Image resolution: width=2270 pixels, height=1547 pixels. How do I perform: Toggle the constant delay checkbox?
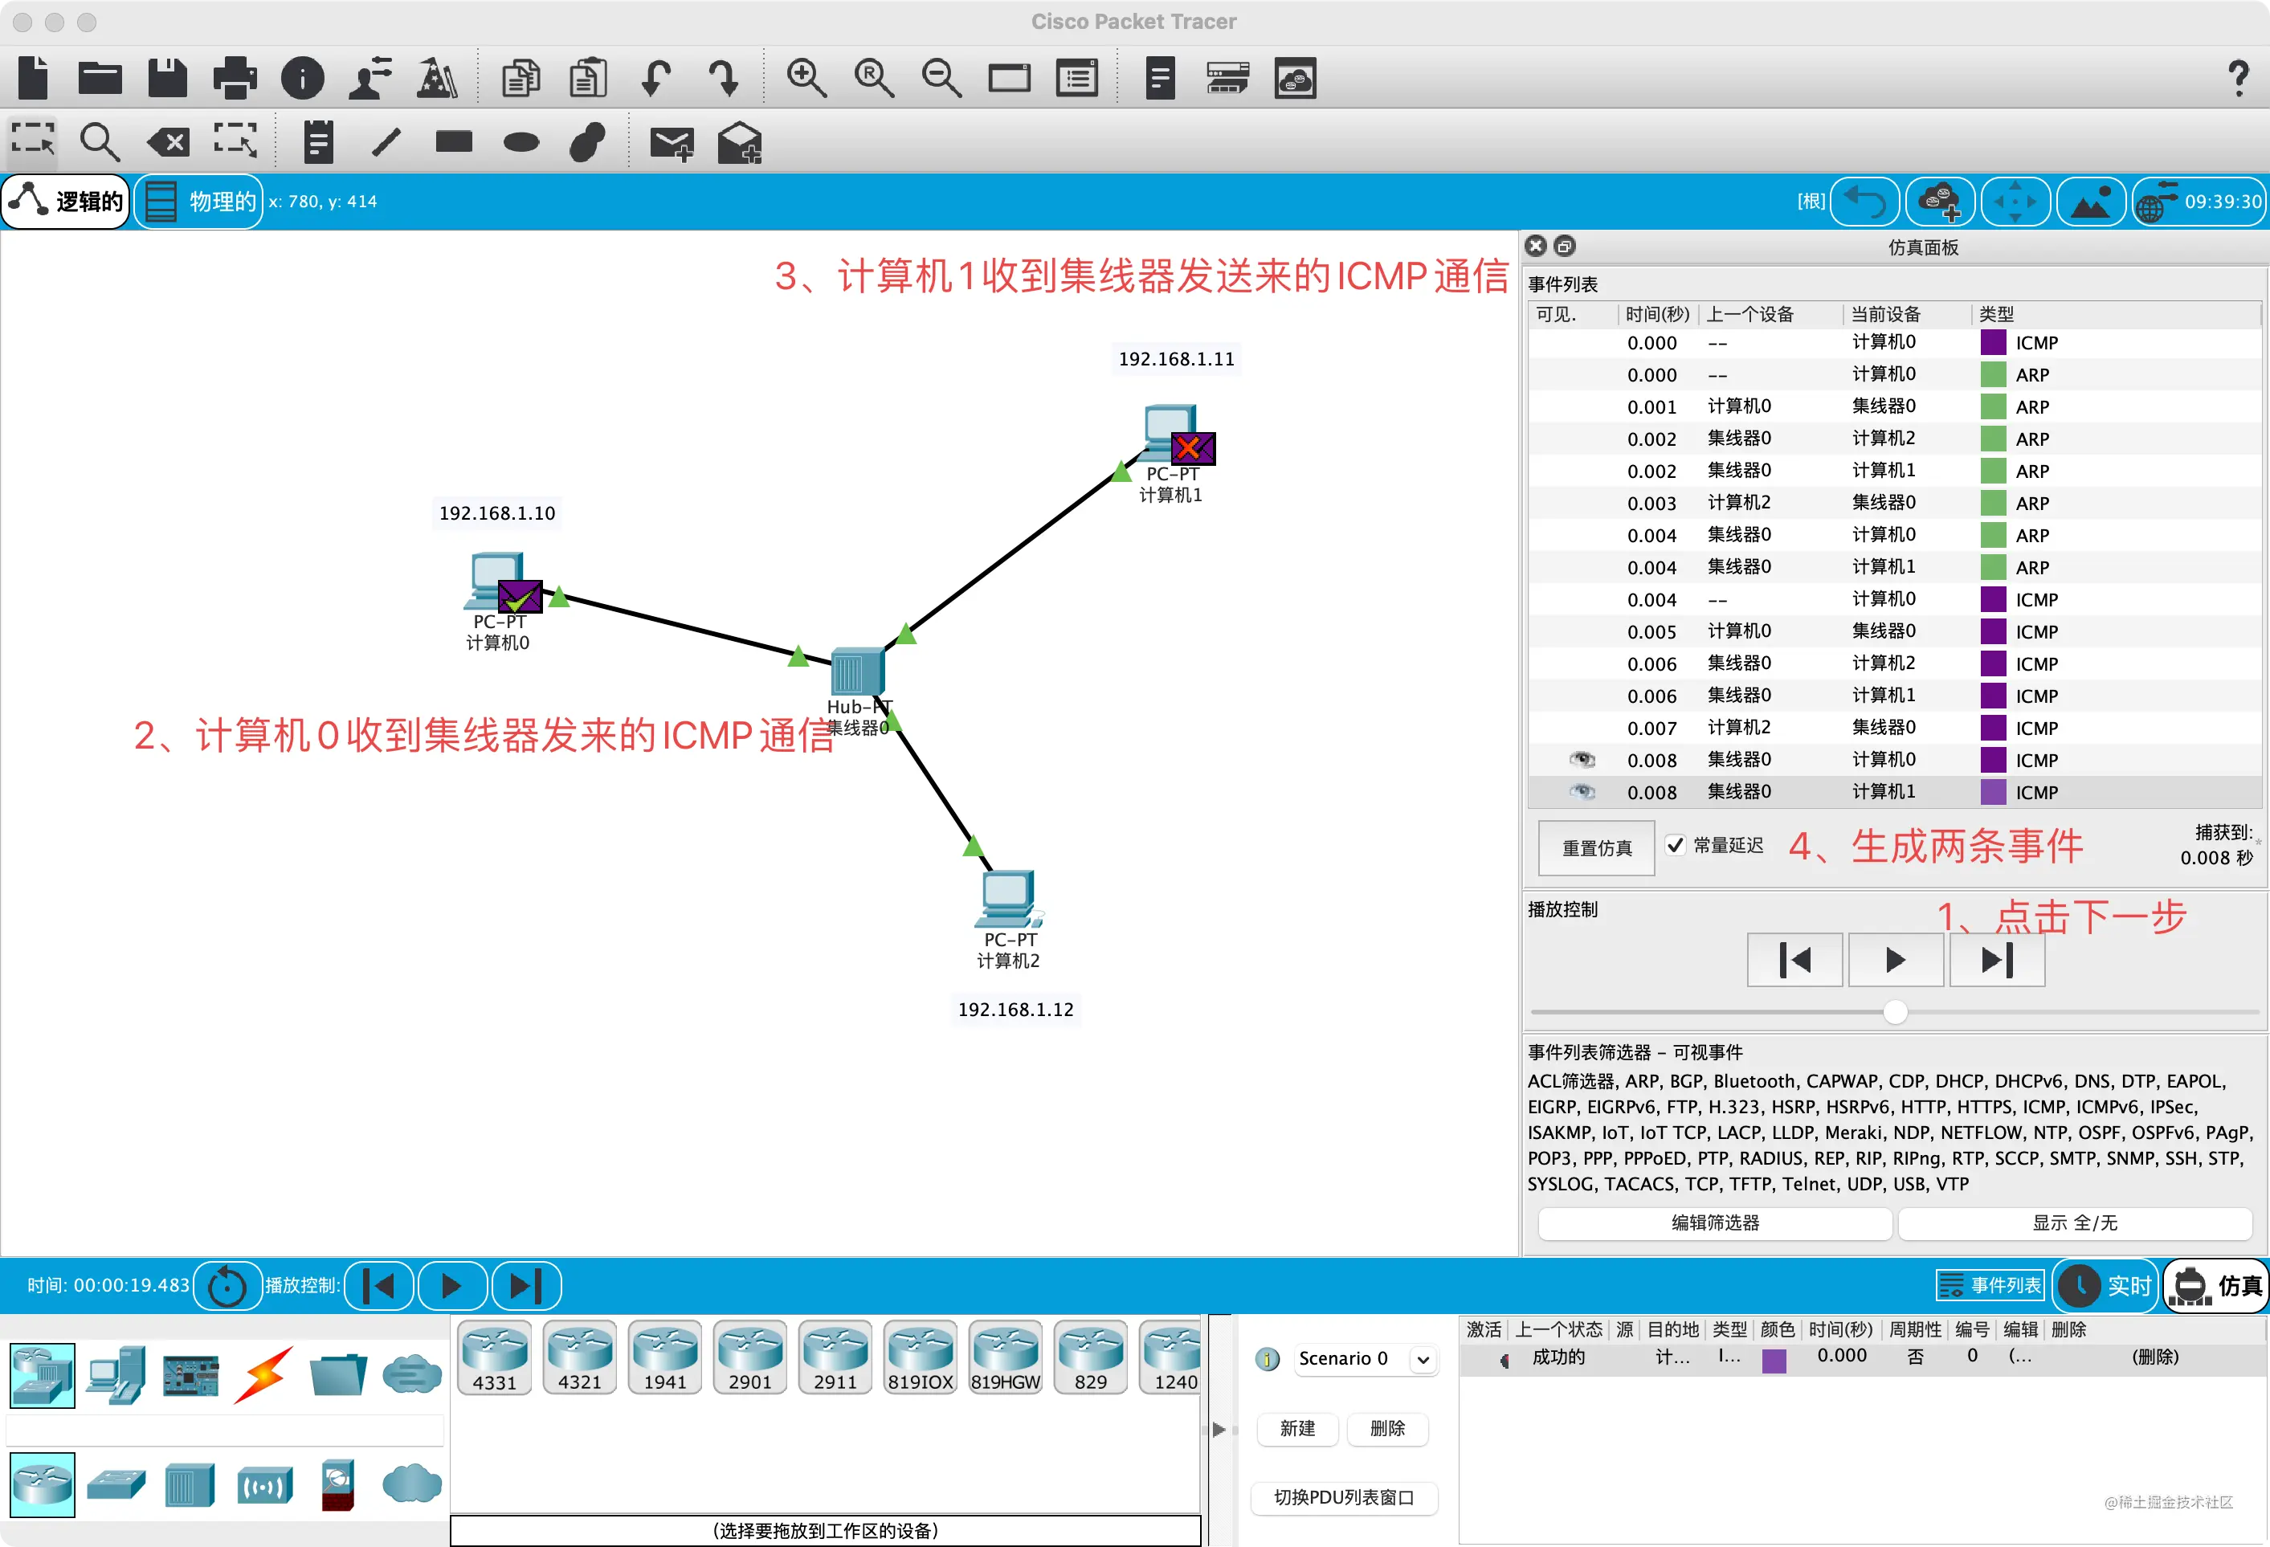pyautogui.click(x=1675, y=845)
